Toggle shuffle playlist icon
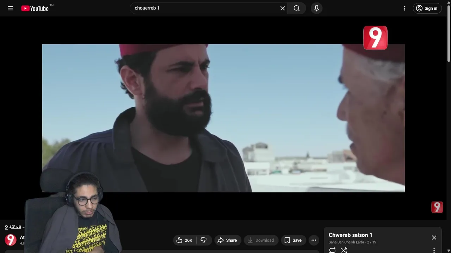Screen dimensions: 451x253 point(344,250)
